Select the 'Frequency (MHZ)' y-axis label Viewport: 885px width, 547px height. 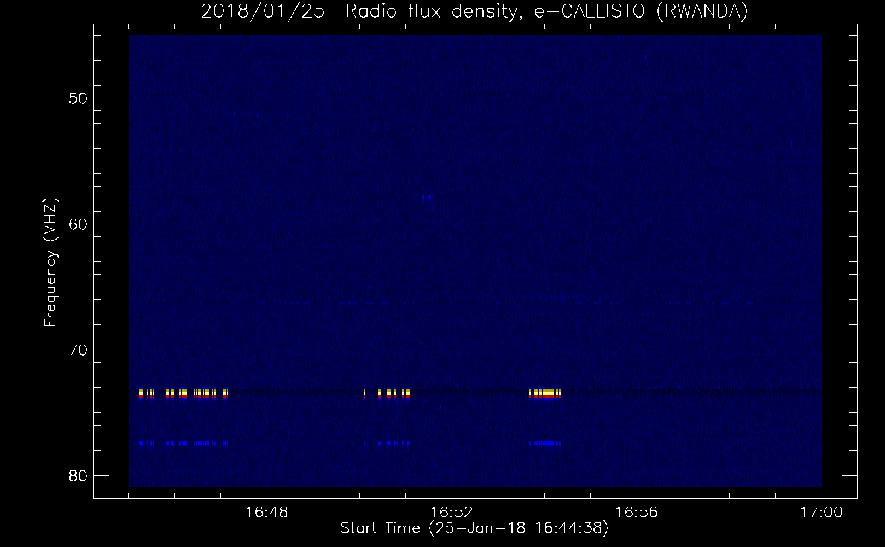[50, 263]
